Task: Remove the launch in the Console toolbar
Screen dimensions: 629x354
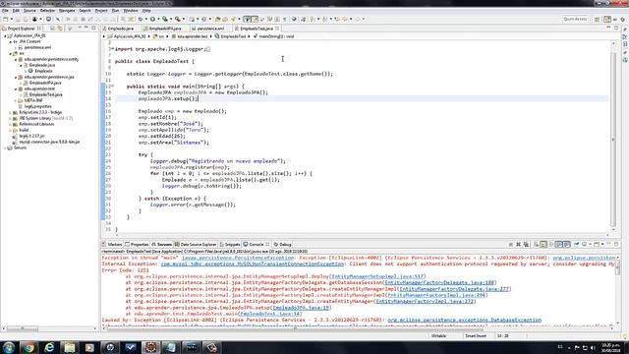Action: click(x=518, y=244)
